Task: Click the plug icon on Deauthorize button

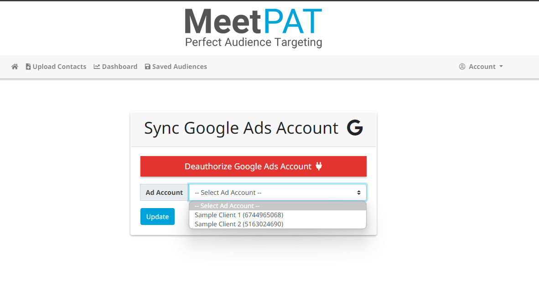Action: [x=319, y=166]
